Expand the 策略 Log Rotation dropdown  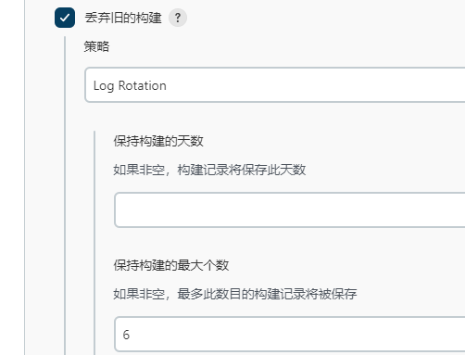(x=275, y=85)
